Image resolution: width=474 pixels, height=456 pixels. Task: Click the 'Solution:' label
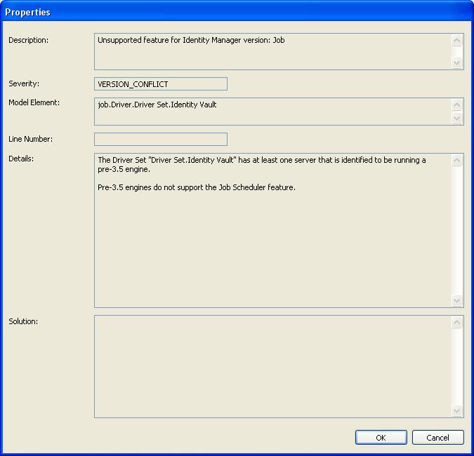pos(23,321)
